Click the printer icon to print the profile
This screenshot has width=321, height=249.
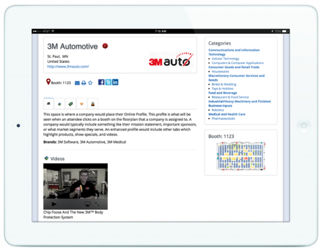pyautogui.click(x=84, y=83)
